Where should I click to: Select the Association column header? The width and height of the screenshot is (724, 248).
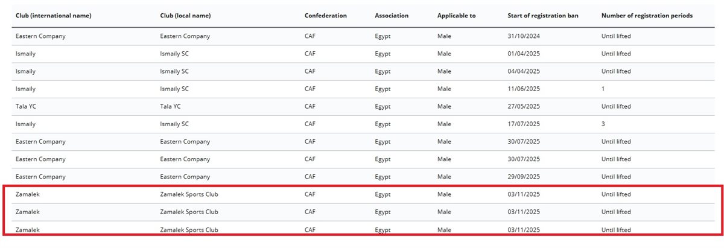coord(392,16)
